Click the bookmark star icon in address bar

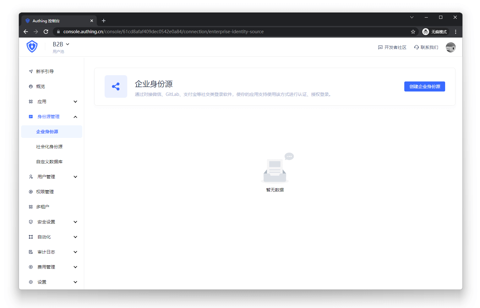click(413, 32)
